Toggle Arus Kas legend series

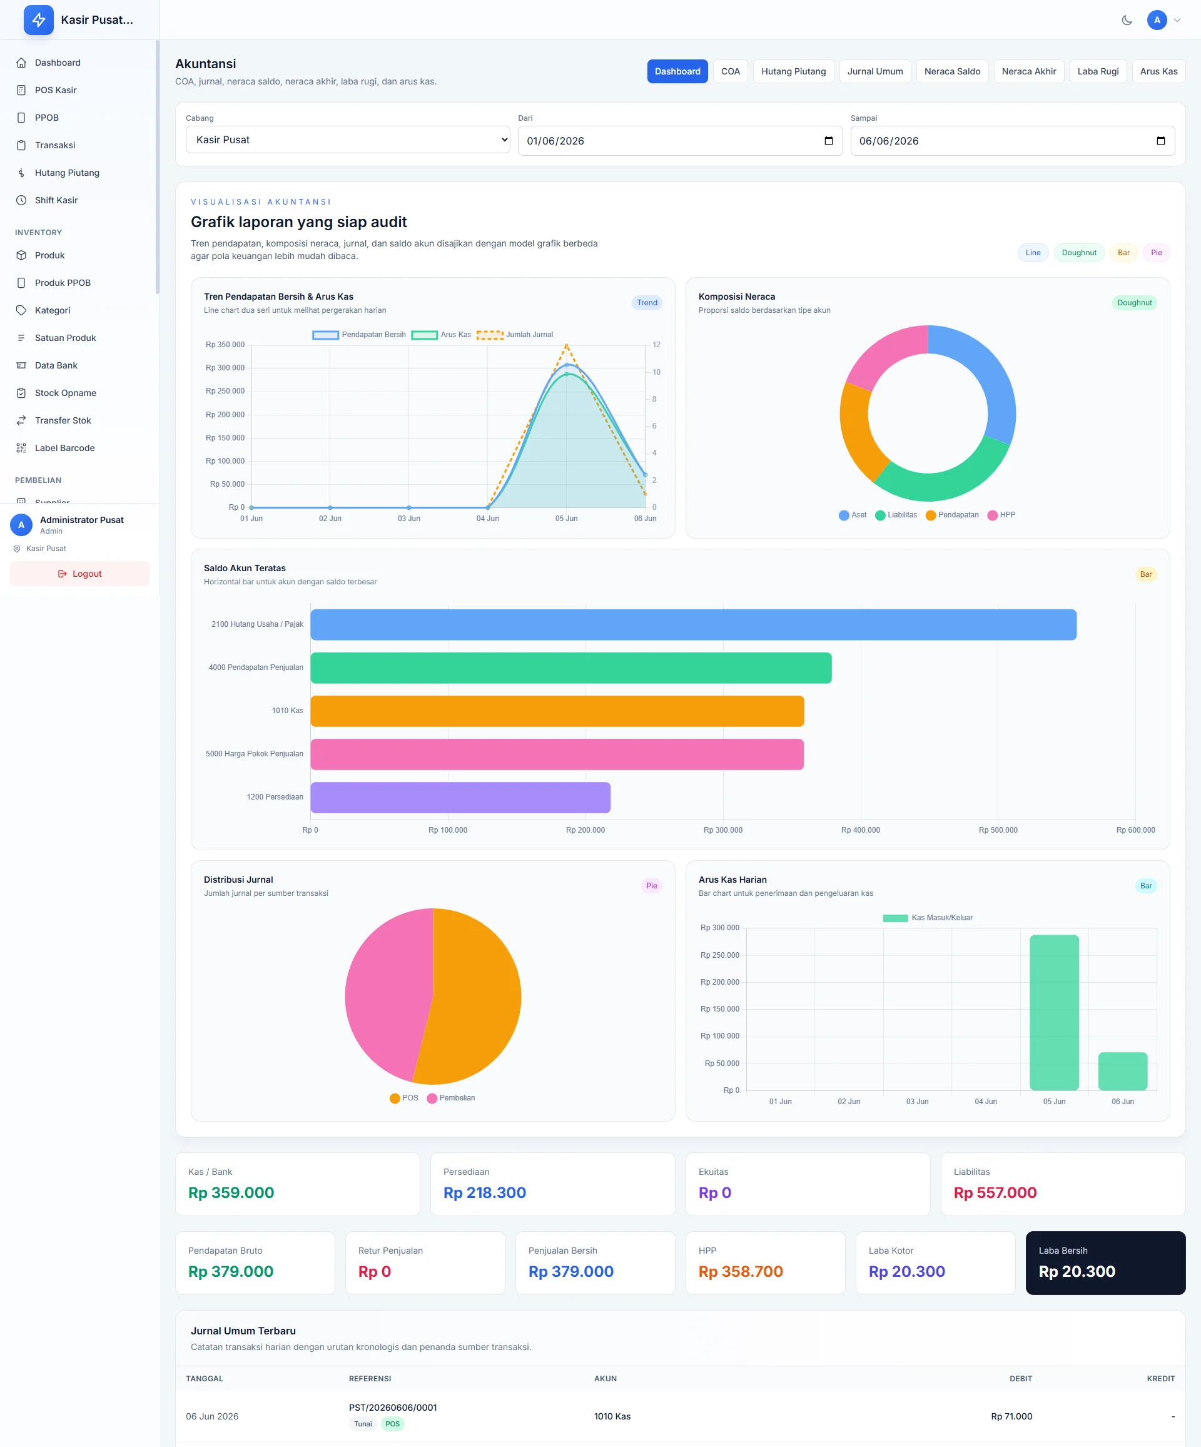(441, 335)
